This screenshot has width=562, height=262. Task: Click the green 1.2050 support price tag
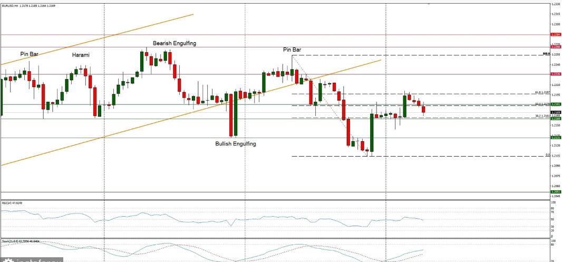pos(555,192)
